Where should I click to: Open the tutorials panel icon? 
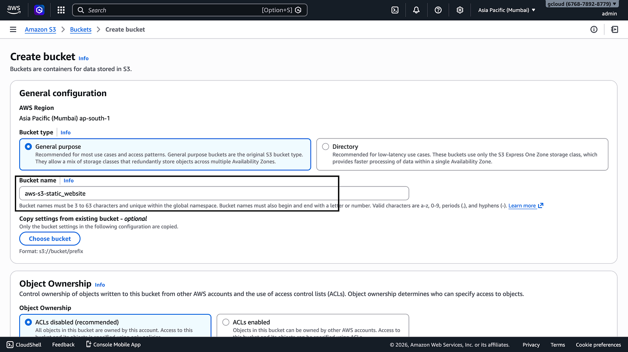(615, 29)
